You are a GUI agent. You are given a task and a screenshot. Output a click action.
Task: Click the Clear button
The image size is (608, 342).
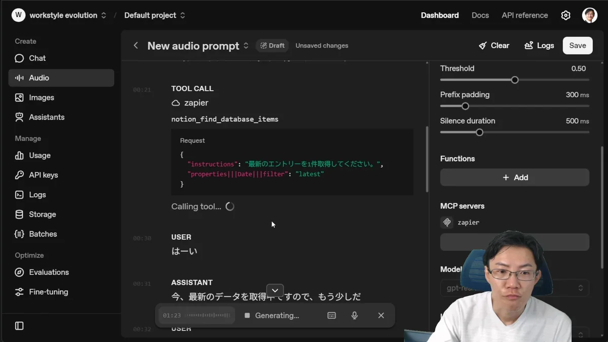[x=494, y=46]
